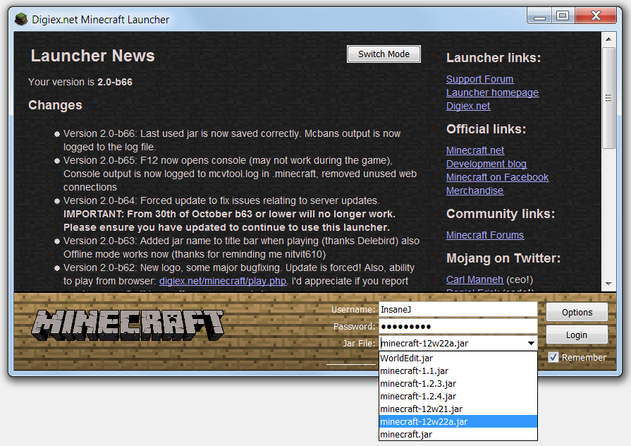
Task: Visit the Minecraft on Facebook link
Action: (x=497, y=177)
